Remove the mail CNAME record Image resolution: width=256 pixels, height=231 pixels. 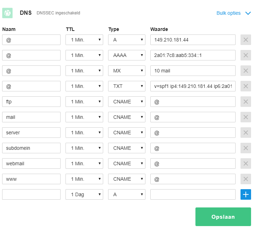pos(245,117)
